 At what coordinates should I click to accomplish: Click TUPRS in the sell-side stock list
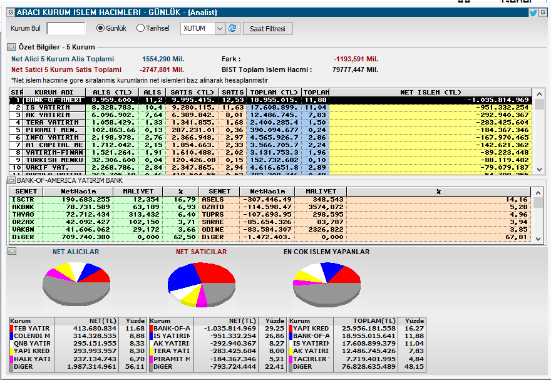click(213, 215)
